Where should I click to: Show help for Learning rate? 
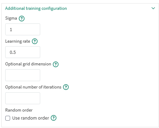click(35, 41)
